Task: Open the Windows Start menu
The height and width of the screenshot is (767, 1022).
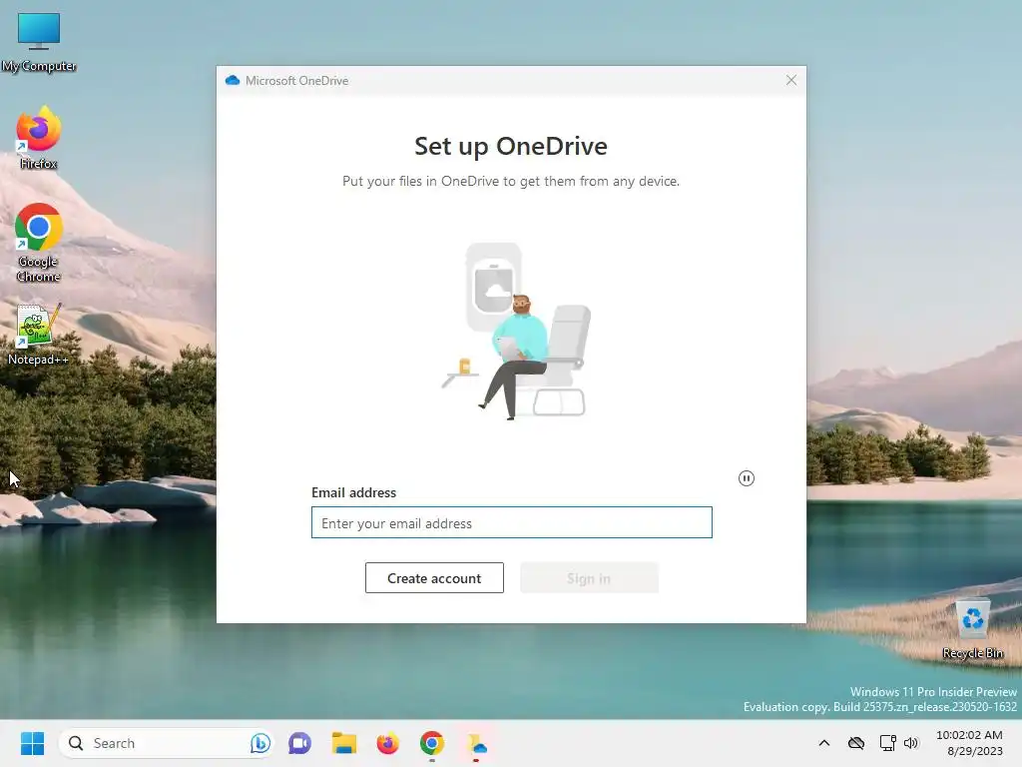Action: tap(32, 743)
